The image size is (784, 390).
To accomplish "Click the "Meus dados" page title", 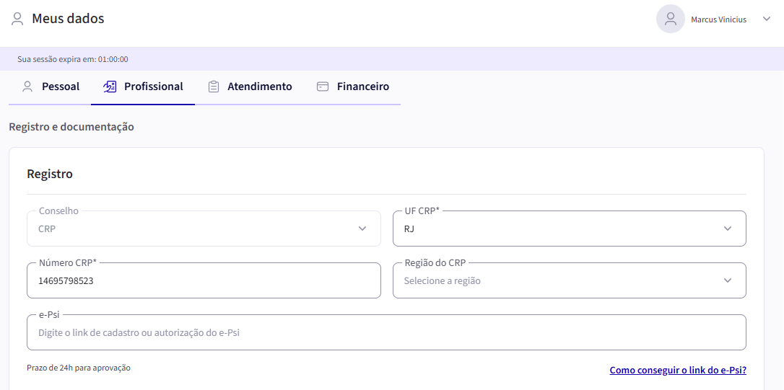I will pos(68,19).
